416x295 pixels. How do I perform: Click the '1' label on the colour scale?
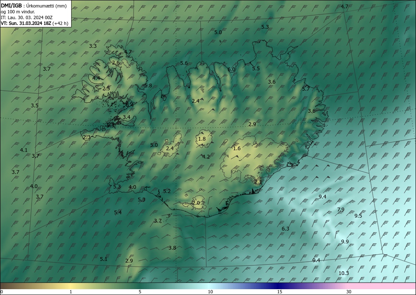click(71, 292)
